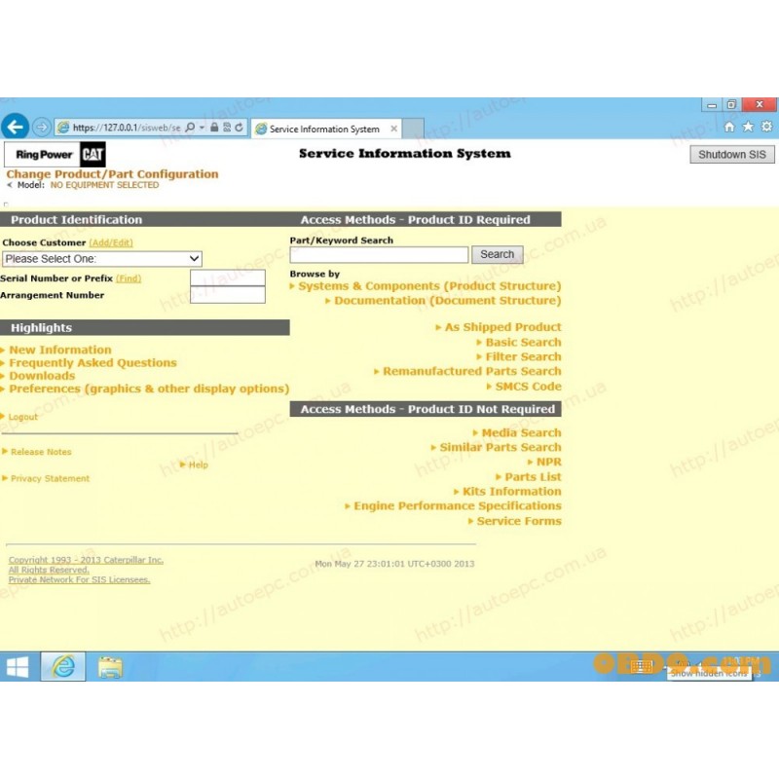Open Engine Performance Specifications
This screenshot has width=779, height=779.
[x=457, y=505]
